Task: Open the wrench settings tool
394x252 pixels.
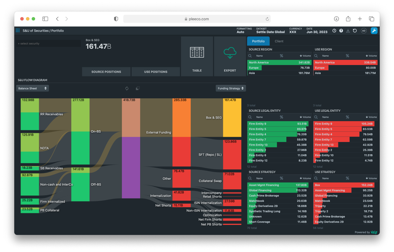Action: tap(374, 31)
